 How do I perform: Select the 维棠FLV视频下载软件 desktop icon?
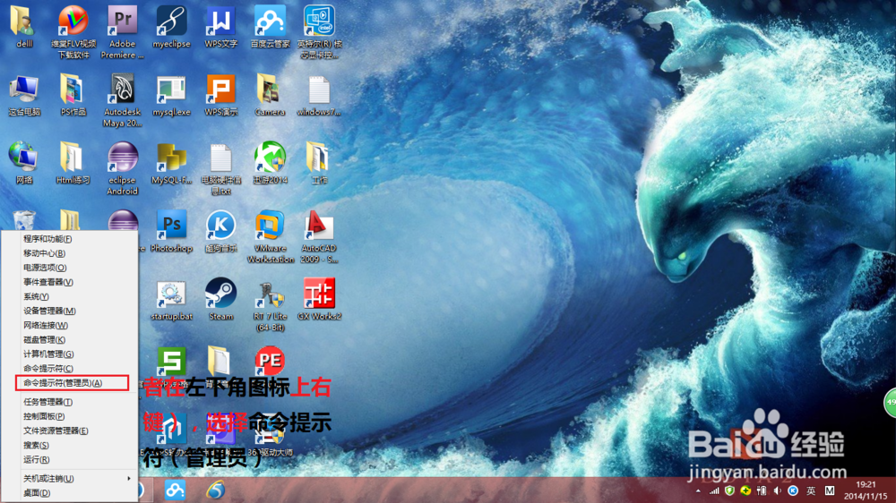click(73, 30)
